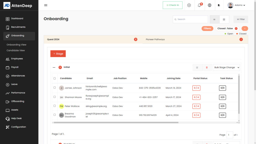Collapse the Initial stage section
The image size is (256, 144).
pyautogui.click(x=54, y=67)
